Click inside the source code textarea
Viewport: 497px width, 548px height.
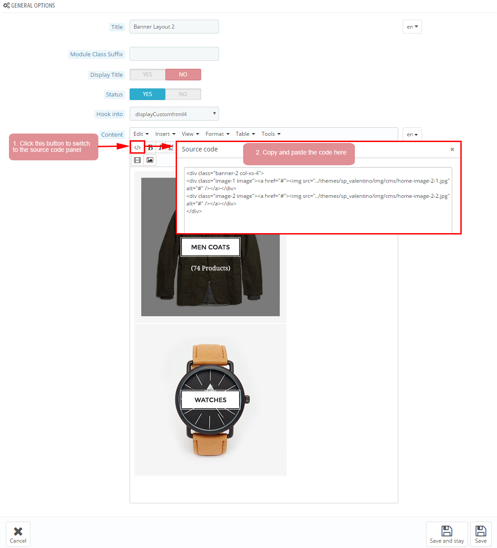pyautogui.click(x=318, y=200)
